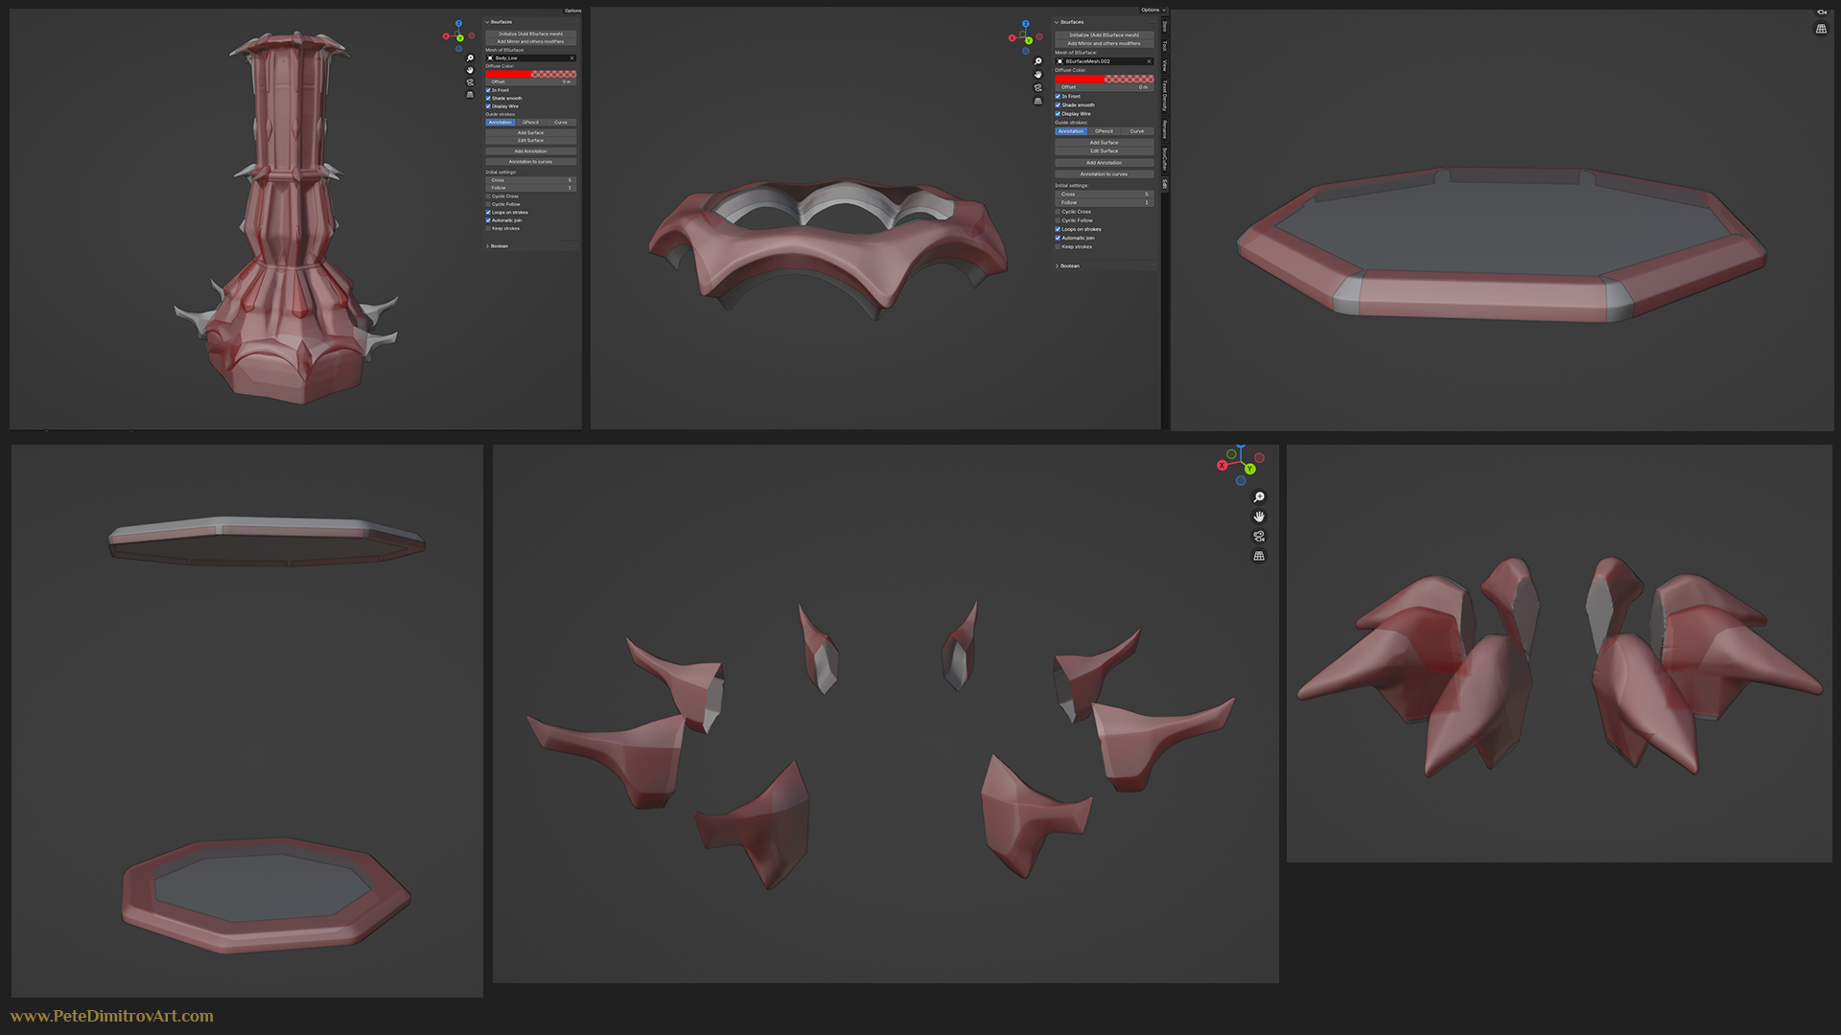Open Options dropdown above crown ring panel
Viewport: 1841px width, 1035px height.
click(1152, 10)
